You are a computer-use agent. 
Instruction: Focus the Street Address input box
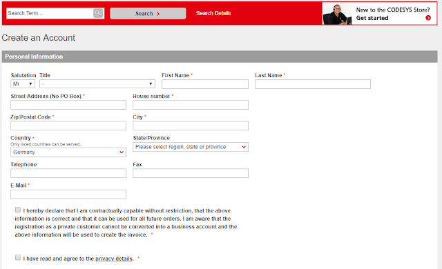pos(68,105)
